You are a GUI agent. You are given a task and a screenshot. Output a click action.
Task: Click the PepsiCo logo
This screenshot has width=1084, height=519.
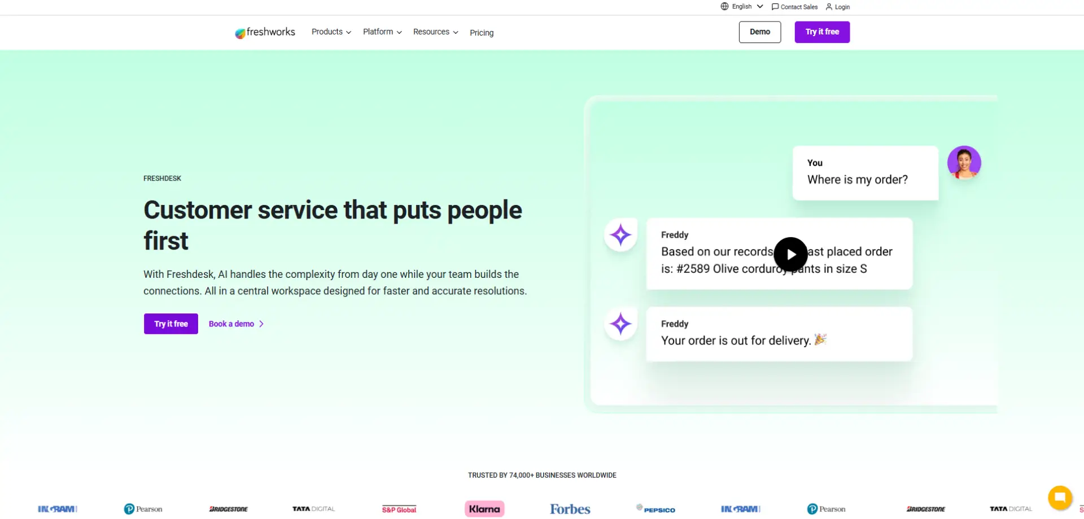(655, 509)
